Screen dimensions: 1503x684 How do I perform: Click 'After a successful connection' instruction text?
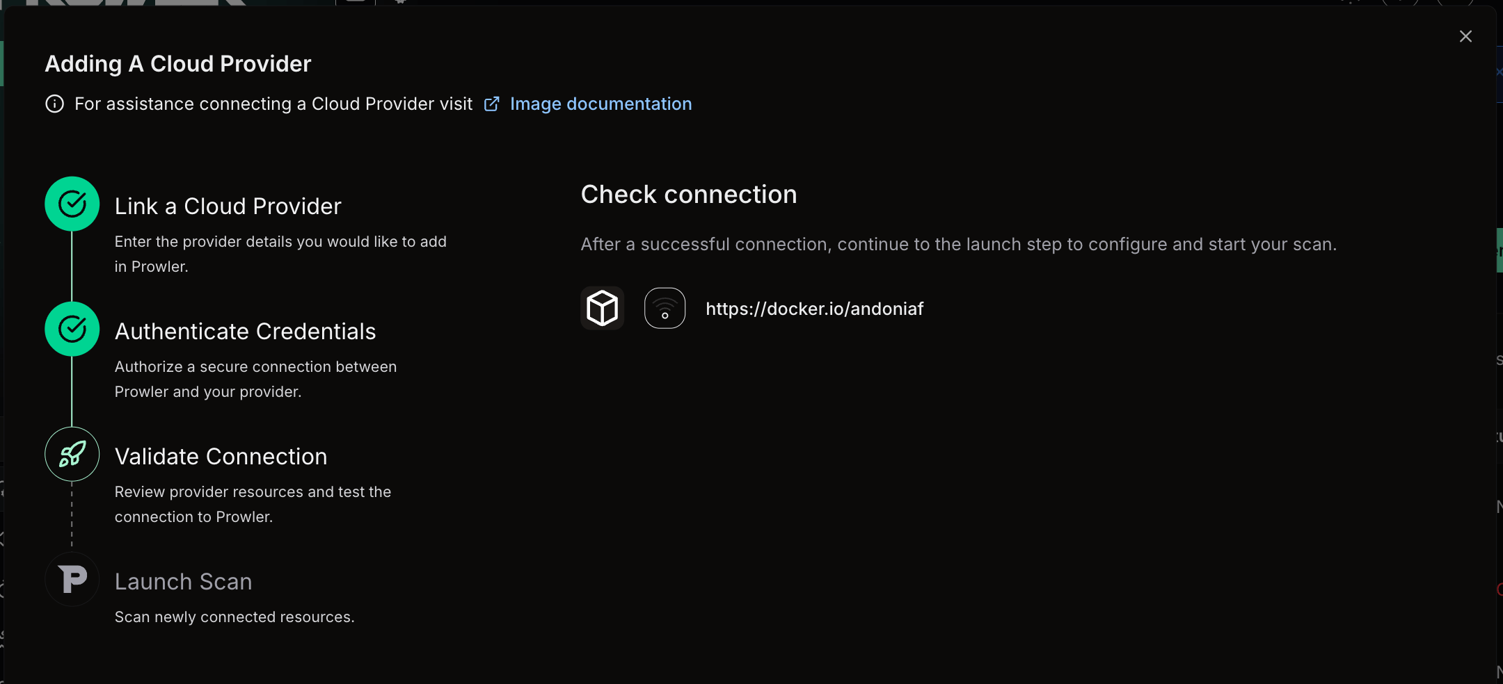[x=959, y=245]
